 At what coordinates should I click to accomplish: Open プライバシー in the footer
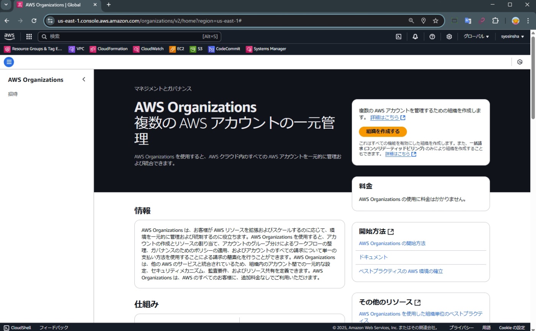(x=461, y=328)
